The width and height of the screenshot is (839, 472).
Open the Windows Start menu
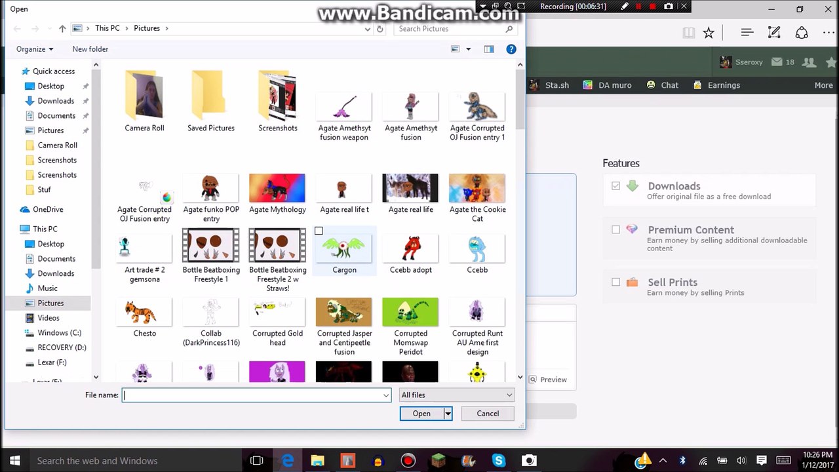tap(15, 461)
